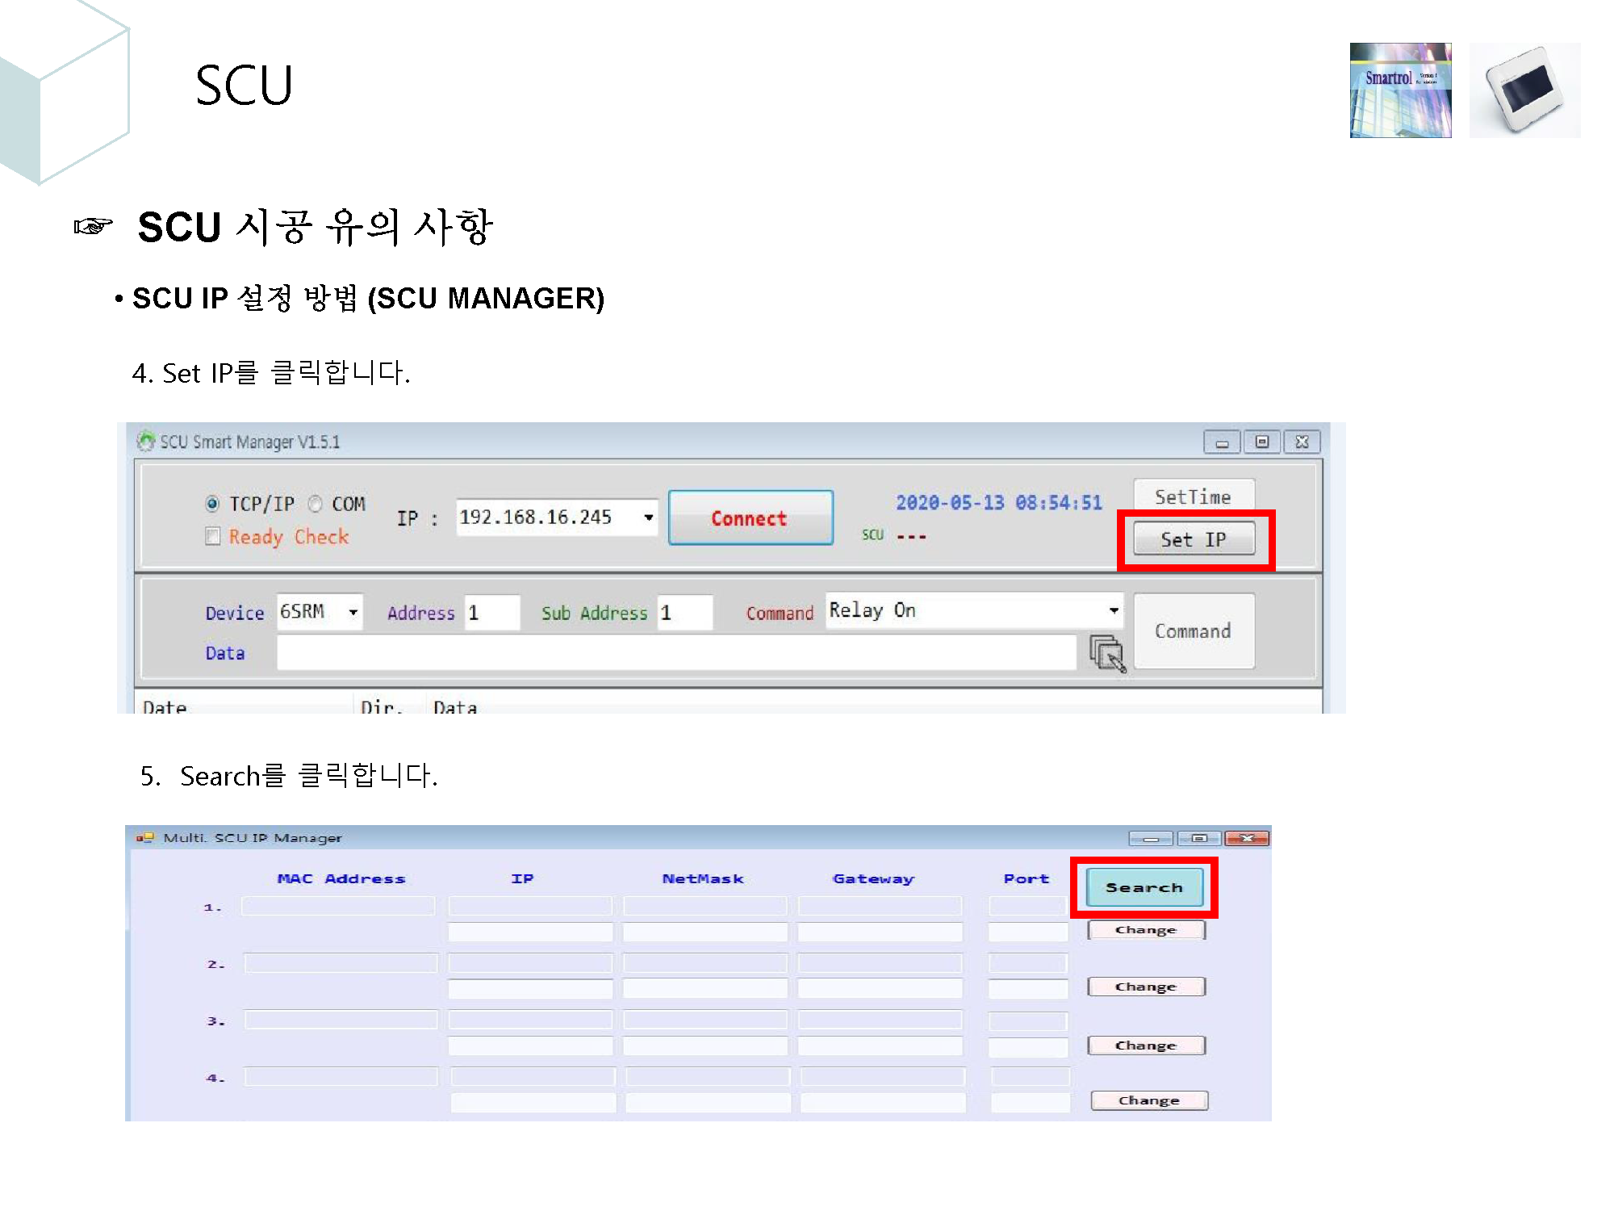Open the Device dropdown showing 6SRM
Image resolution: width=1614 pixels, height=1211 pixels.
[x=353, y=612]
